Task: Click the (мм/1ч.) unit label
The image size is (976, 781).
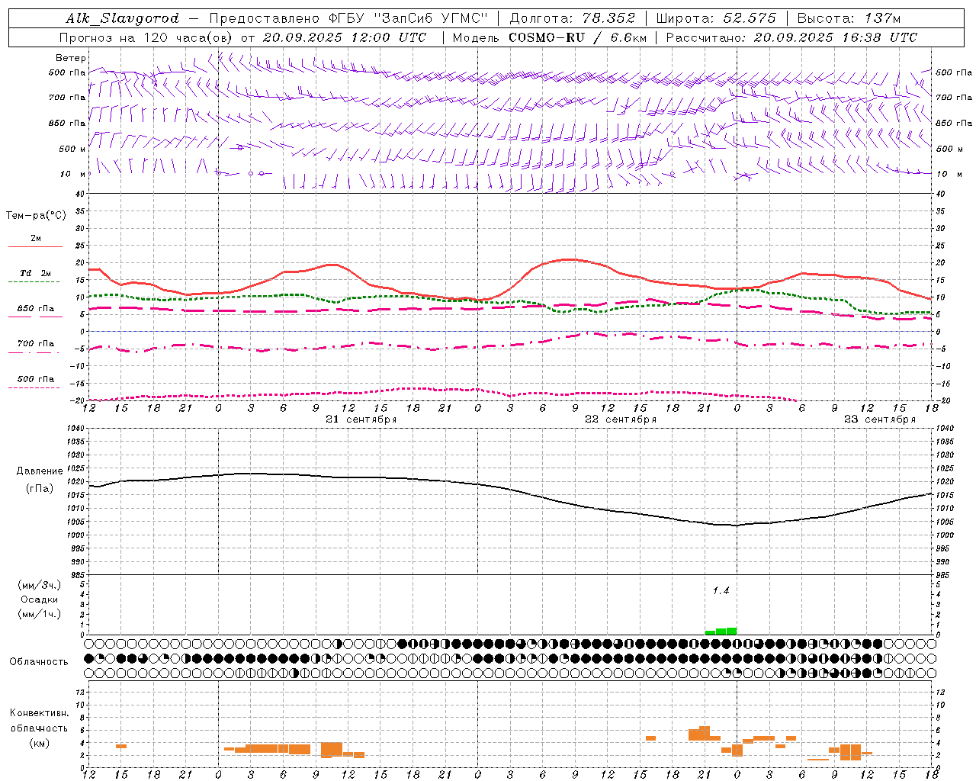Action: pyautogui.click(x=40, y=614)
